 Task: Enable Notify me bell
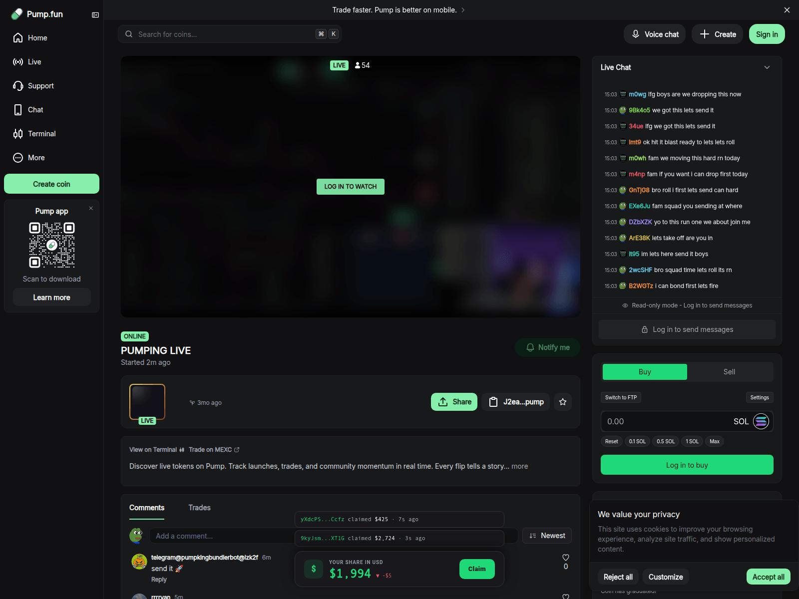click(548, 347)
